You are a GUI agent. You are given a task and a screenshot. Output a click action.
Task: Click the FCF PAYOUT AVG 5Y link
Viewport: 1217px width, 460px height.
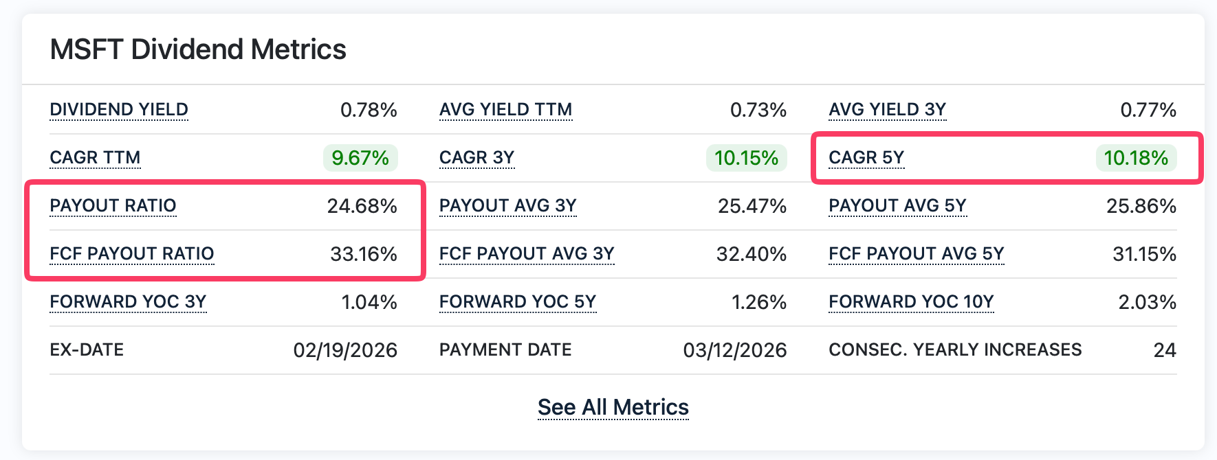pos(916,254)
